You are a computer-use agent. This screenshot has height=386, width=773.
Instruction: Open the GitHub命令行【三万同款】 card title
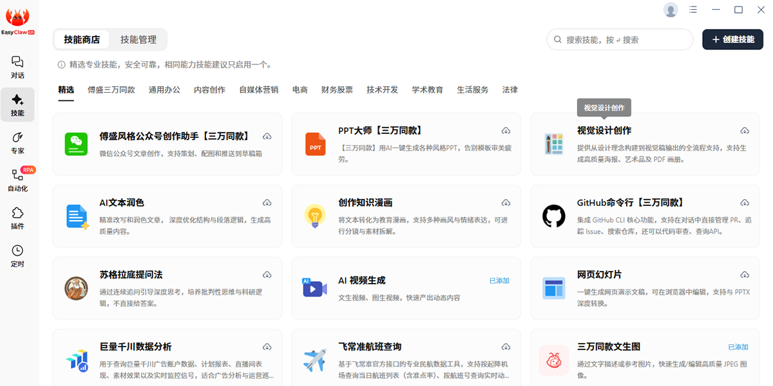pyautogui.click(x=631, y=203)
